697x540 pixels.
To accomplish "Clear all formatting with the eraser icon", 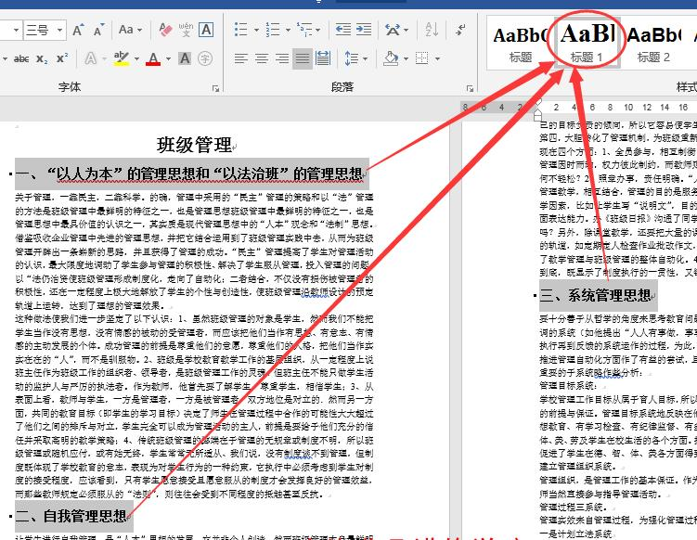I will point(165,30).
